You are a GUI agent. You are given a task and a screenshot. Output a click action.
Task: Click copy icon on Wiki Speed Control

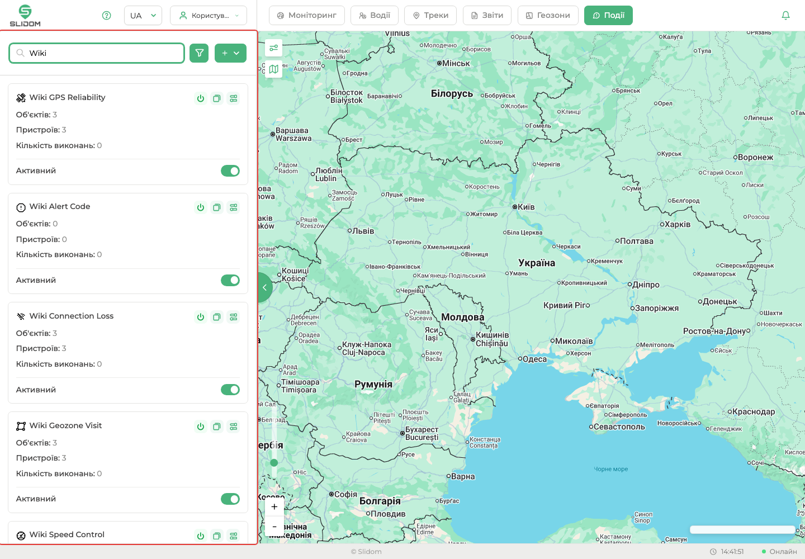click(217, 536)
